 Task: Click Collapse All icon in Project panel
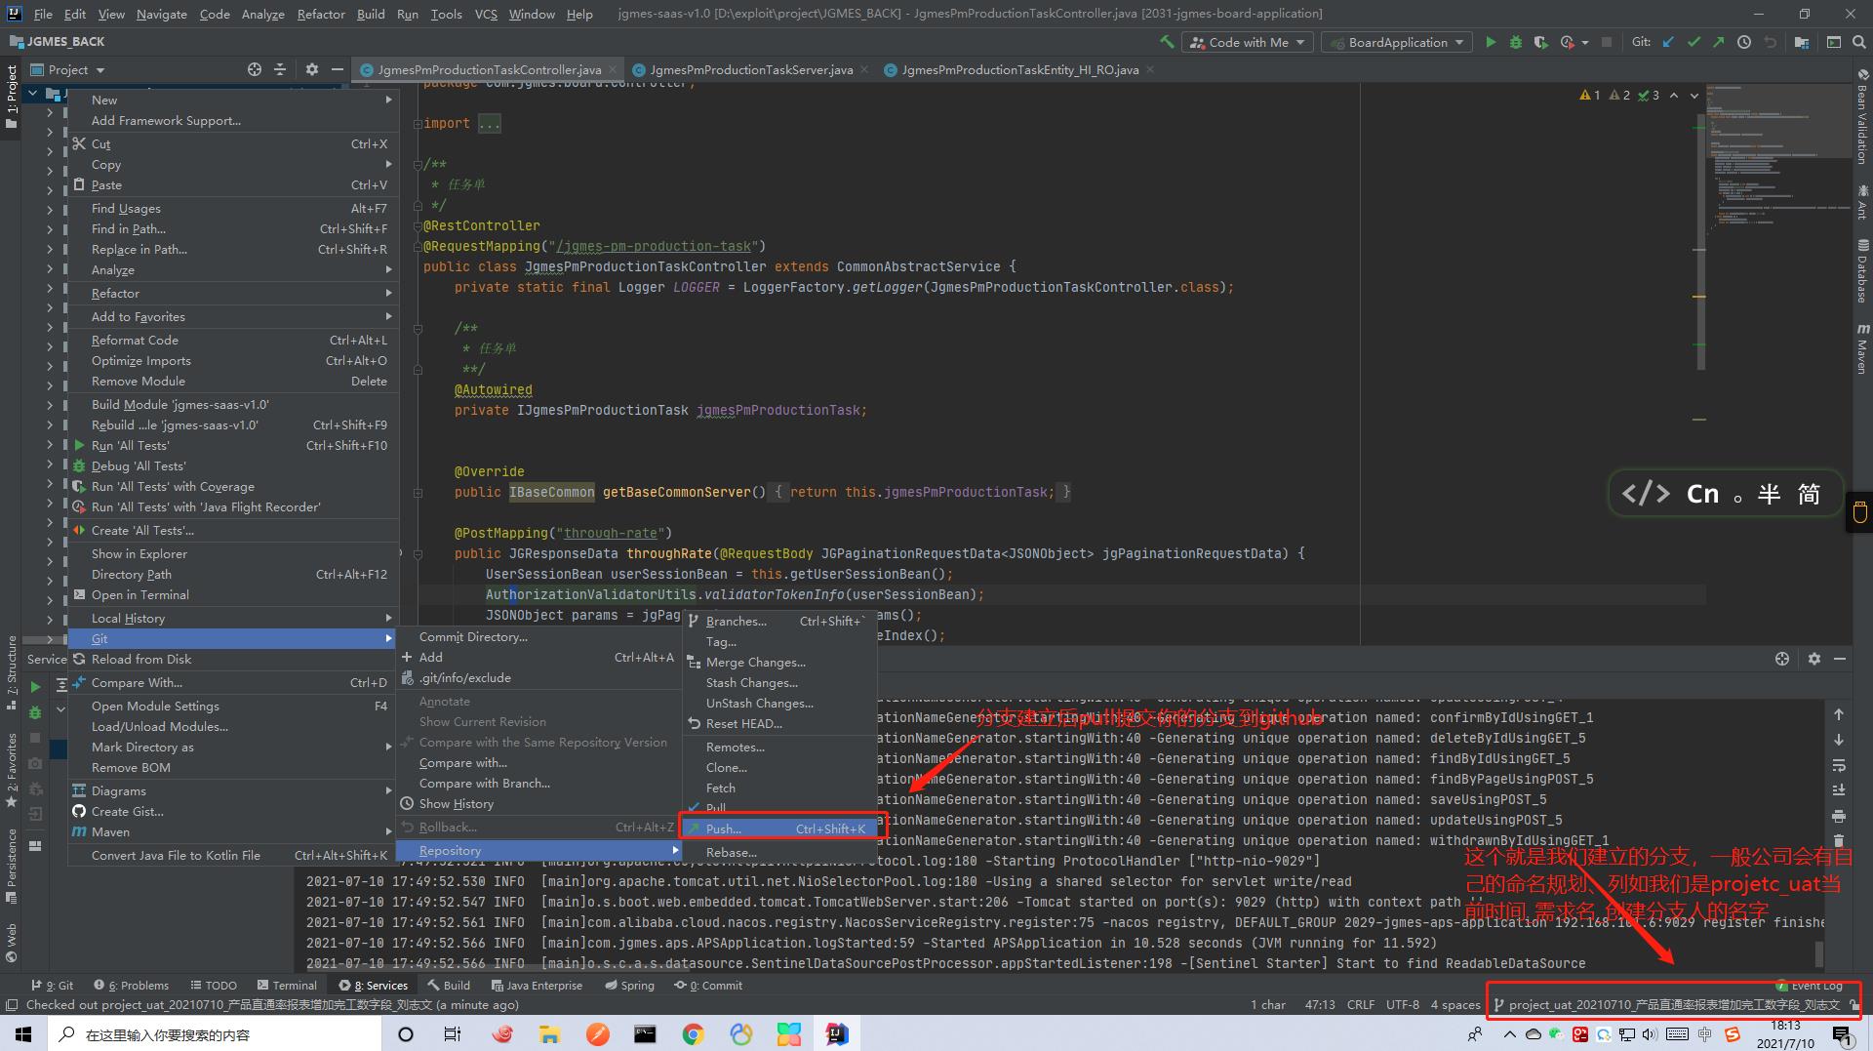point(280,69)
